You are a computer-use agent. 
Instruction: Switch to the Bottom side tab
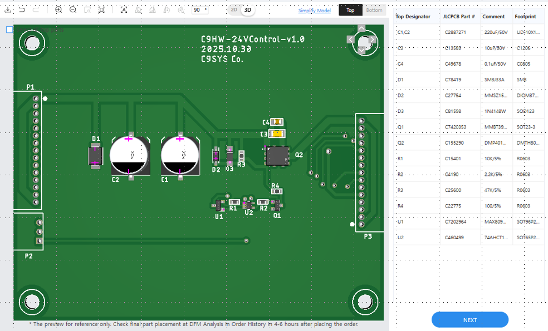374,10
